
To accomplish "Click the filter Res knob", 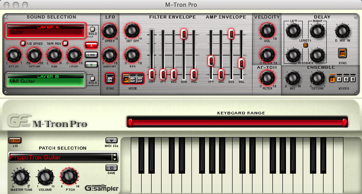I will [x=132, y=55].
